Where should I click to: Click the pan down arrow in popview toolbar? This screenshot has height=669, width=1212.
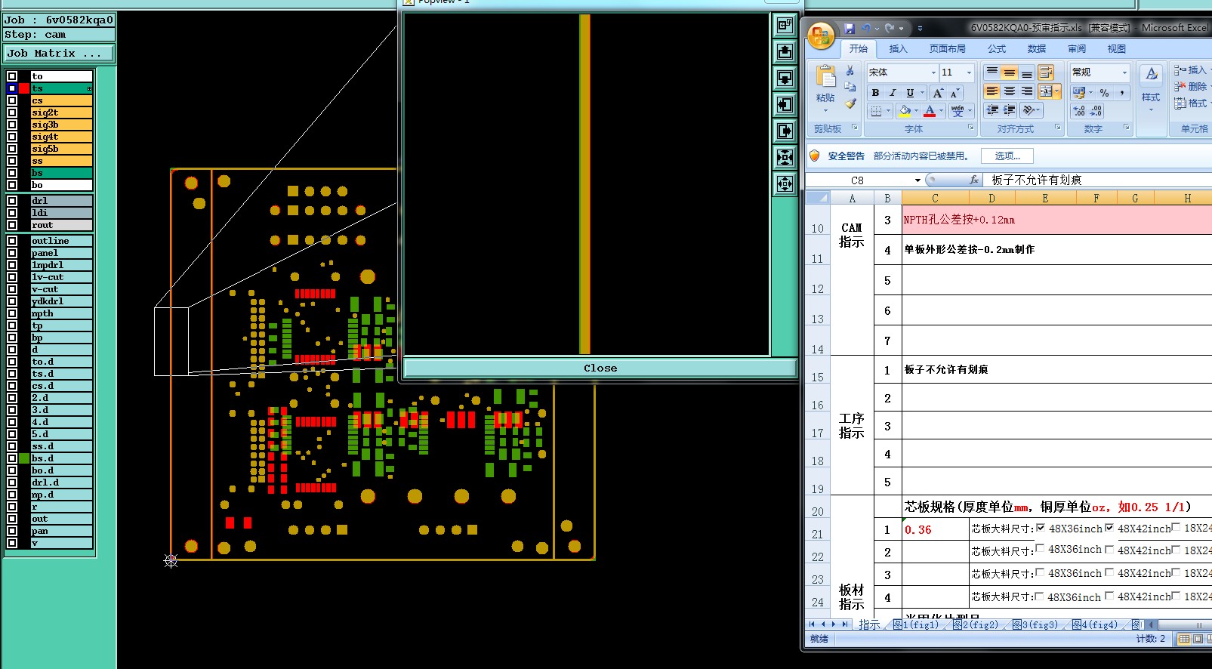tap(785, 79)
